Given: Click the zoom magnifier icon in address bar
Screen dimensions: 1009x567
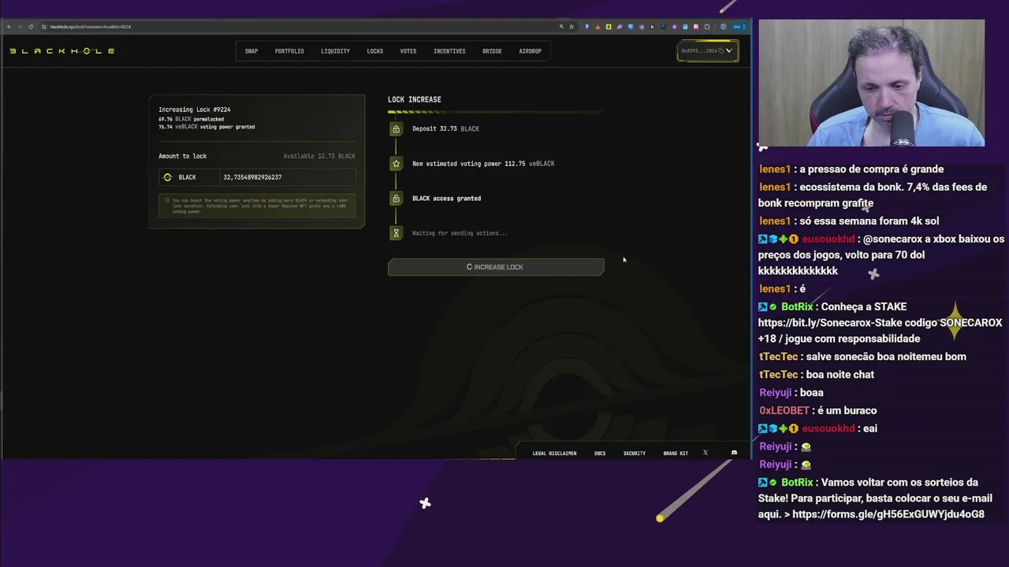Looking at the screenshot, I should pyautogui.click(x=561, y=27).
